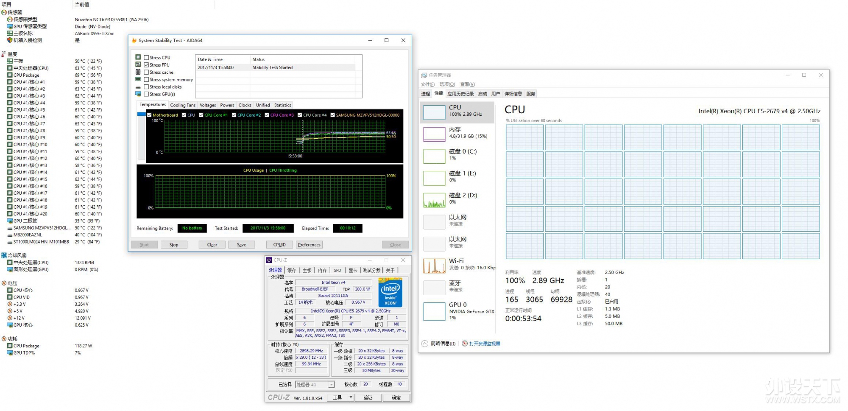The width and height of the screenshot is (848, 411).
Task: Click the GPU 二极管 temperature icon
Action: (10, 221)
